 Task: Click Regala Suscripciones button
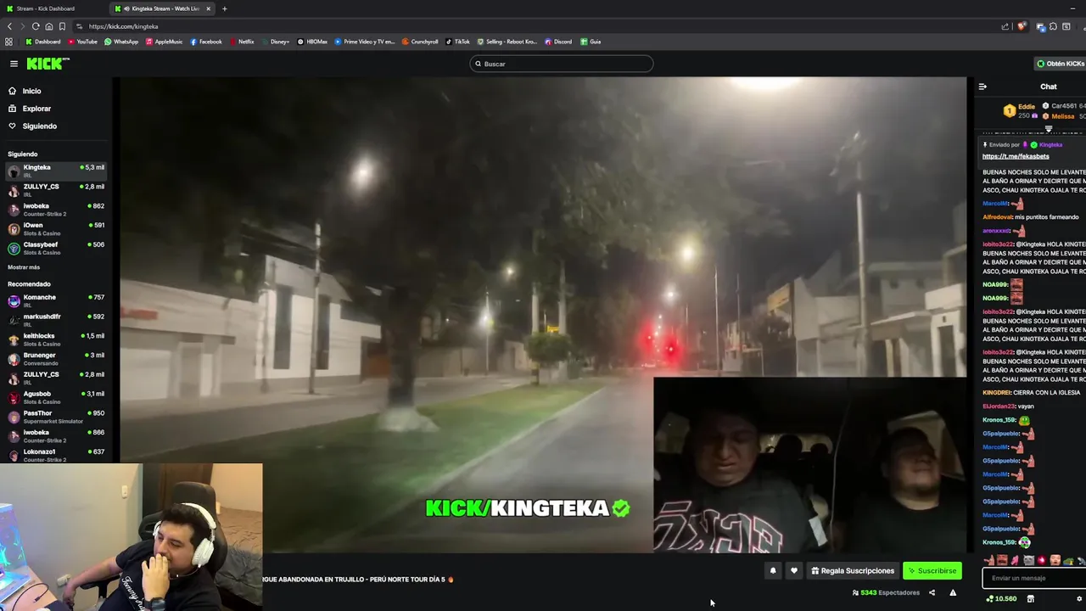pyautogui.click(x=853, y=571)
